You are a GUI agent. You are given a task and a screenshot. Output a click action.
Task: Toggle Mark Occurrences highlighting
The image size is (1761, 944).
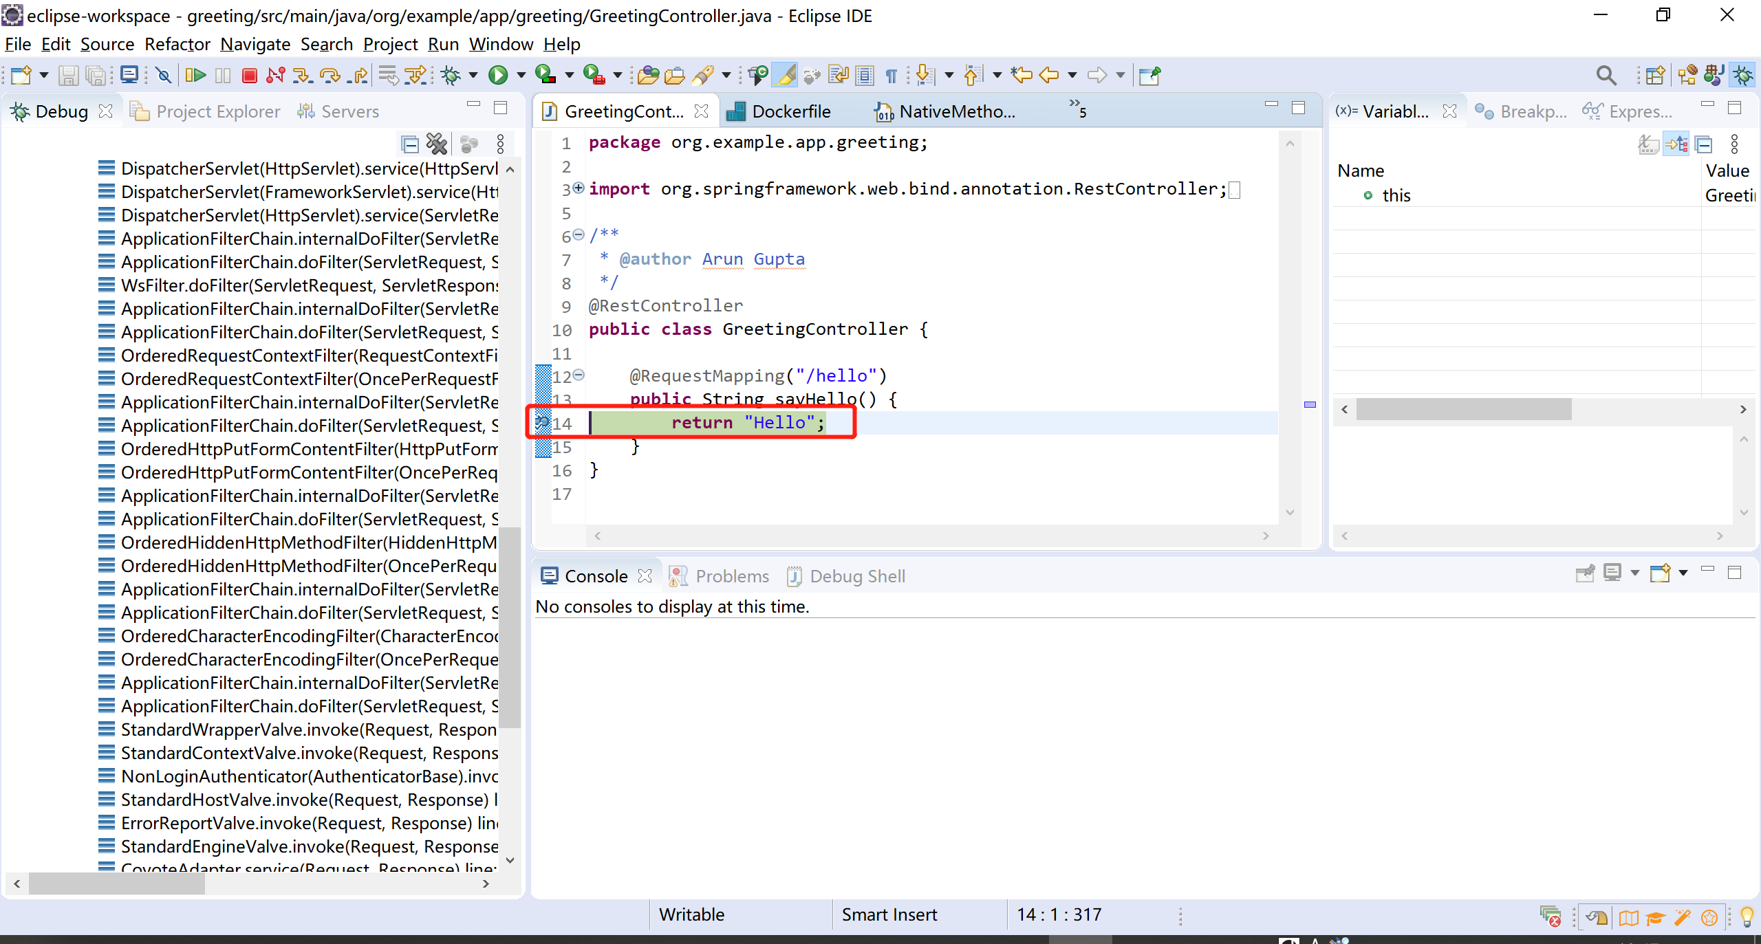785,76
